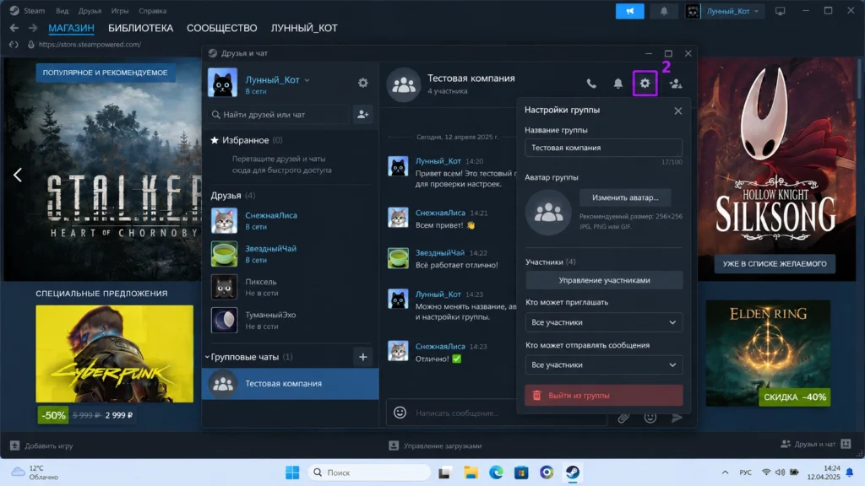The width and height of the screenshot is (865, 486).
Task: Open Кто может приглашать dropdown
Action: [604, 322]
